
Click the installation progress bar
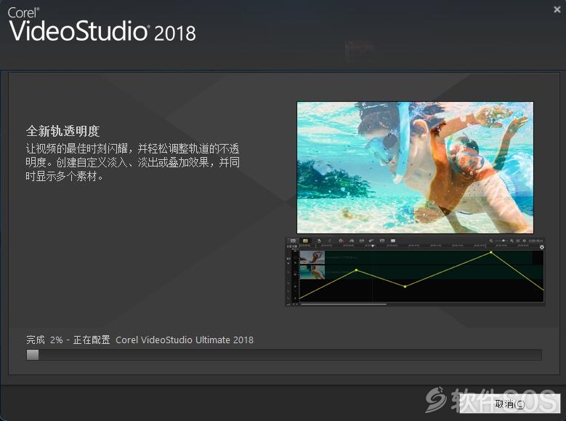283,355
